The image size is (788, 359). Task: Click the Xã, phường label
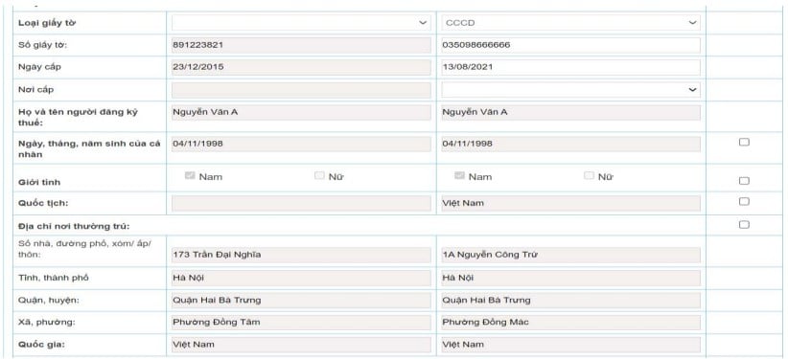(x=46, y=323)
